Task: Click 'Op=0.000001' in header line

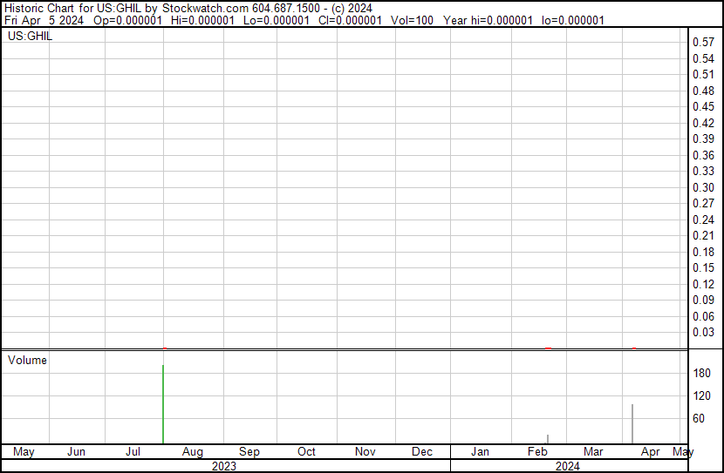Action: 128,20
